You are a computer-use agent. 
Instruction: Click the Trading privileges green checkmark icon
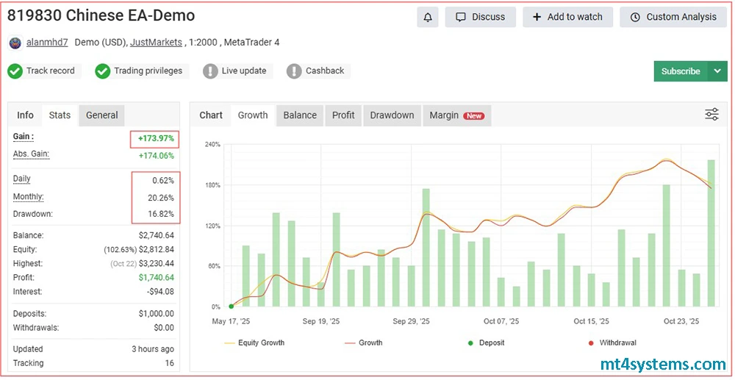coord(103,71)
